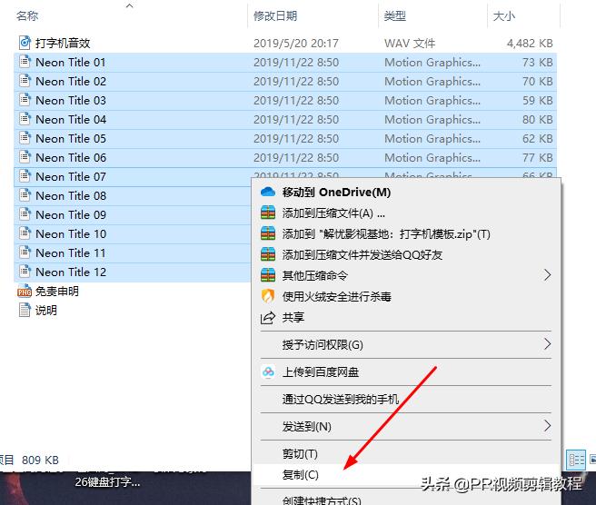Click the 说明 text document icon

point(25,310)
